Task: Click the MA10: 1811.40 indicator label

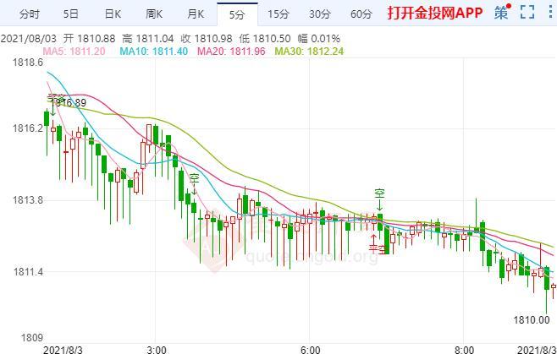Action: click(x=153, y=52)
